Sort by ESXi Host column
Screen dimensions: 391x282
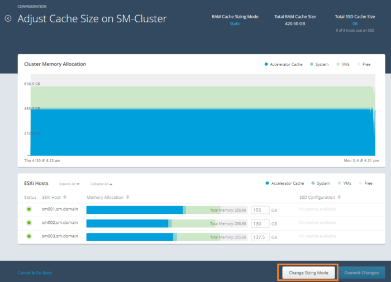(54, 197)
